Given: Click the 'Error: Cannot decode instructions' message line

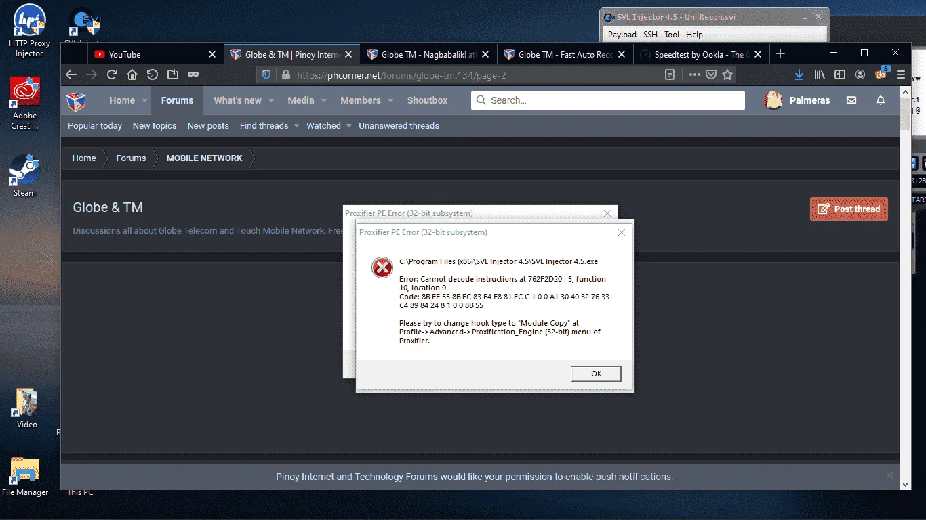Looking at the screenshot, I should click(502, 279).
